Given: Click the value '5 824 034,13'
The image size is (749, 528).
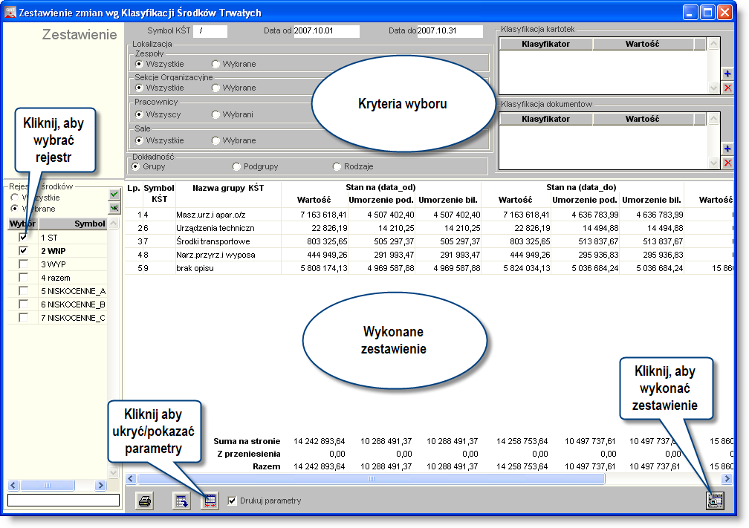Looking at the screenshot, I should (x=526, y=268).
